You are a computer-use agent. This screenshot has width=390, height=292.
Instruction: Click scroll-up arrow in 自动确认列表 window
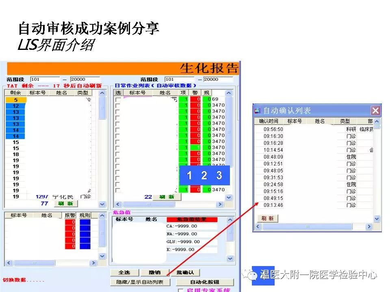pos(377,121)
